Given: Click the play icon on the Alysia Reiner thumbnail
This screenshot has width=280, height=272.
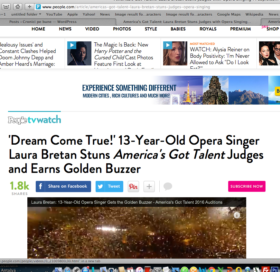Looking at the screenshot, I should (168, 45).
